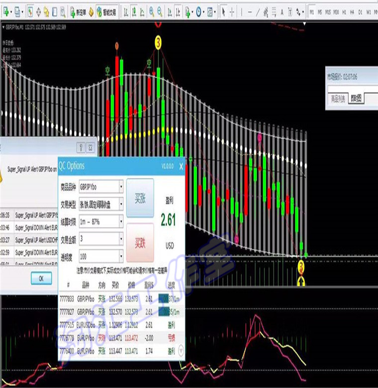This screenshot has height=388, width=378.
Task: Close the alert dialog window
Action: (x=91, y=148)
